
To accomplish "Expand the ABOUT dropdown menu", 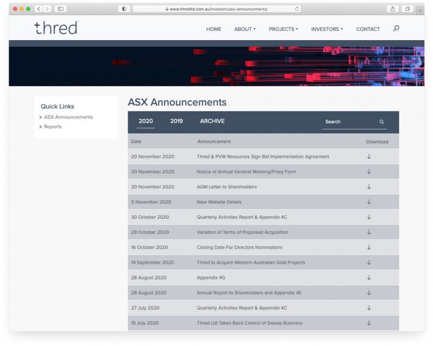I will coord(245,29).
